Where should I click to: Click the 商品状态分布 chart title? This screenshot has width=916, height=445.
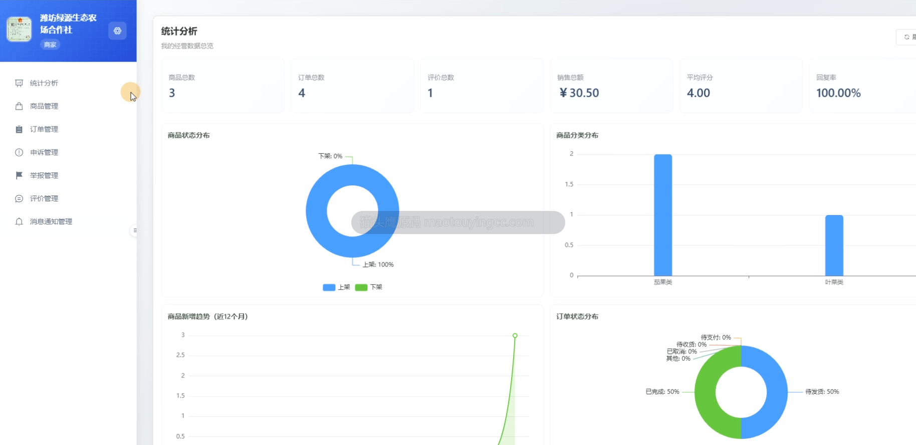coord(188,135)
